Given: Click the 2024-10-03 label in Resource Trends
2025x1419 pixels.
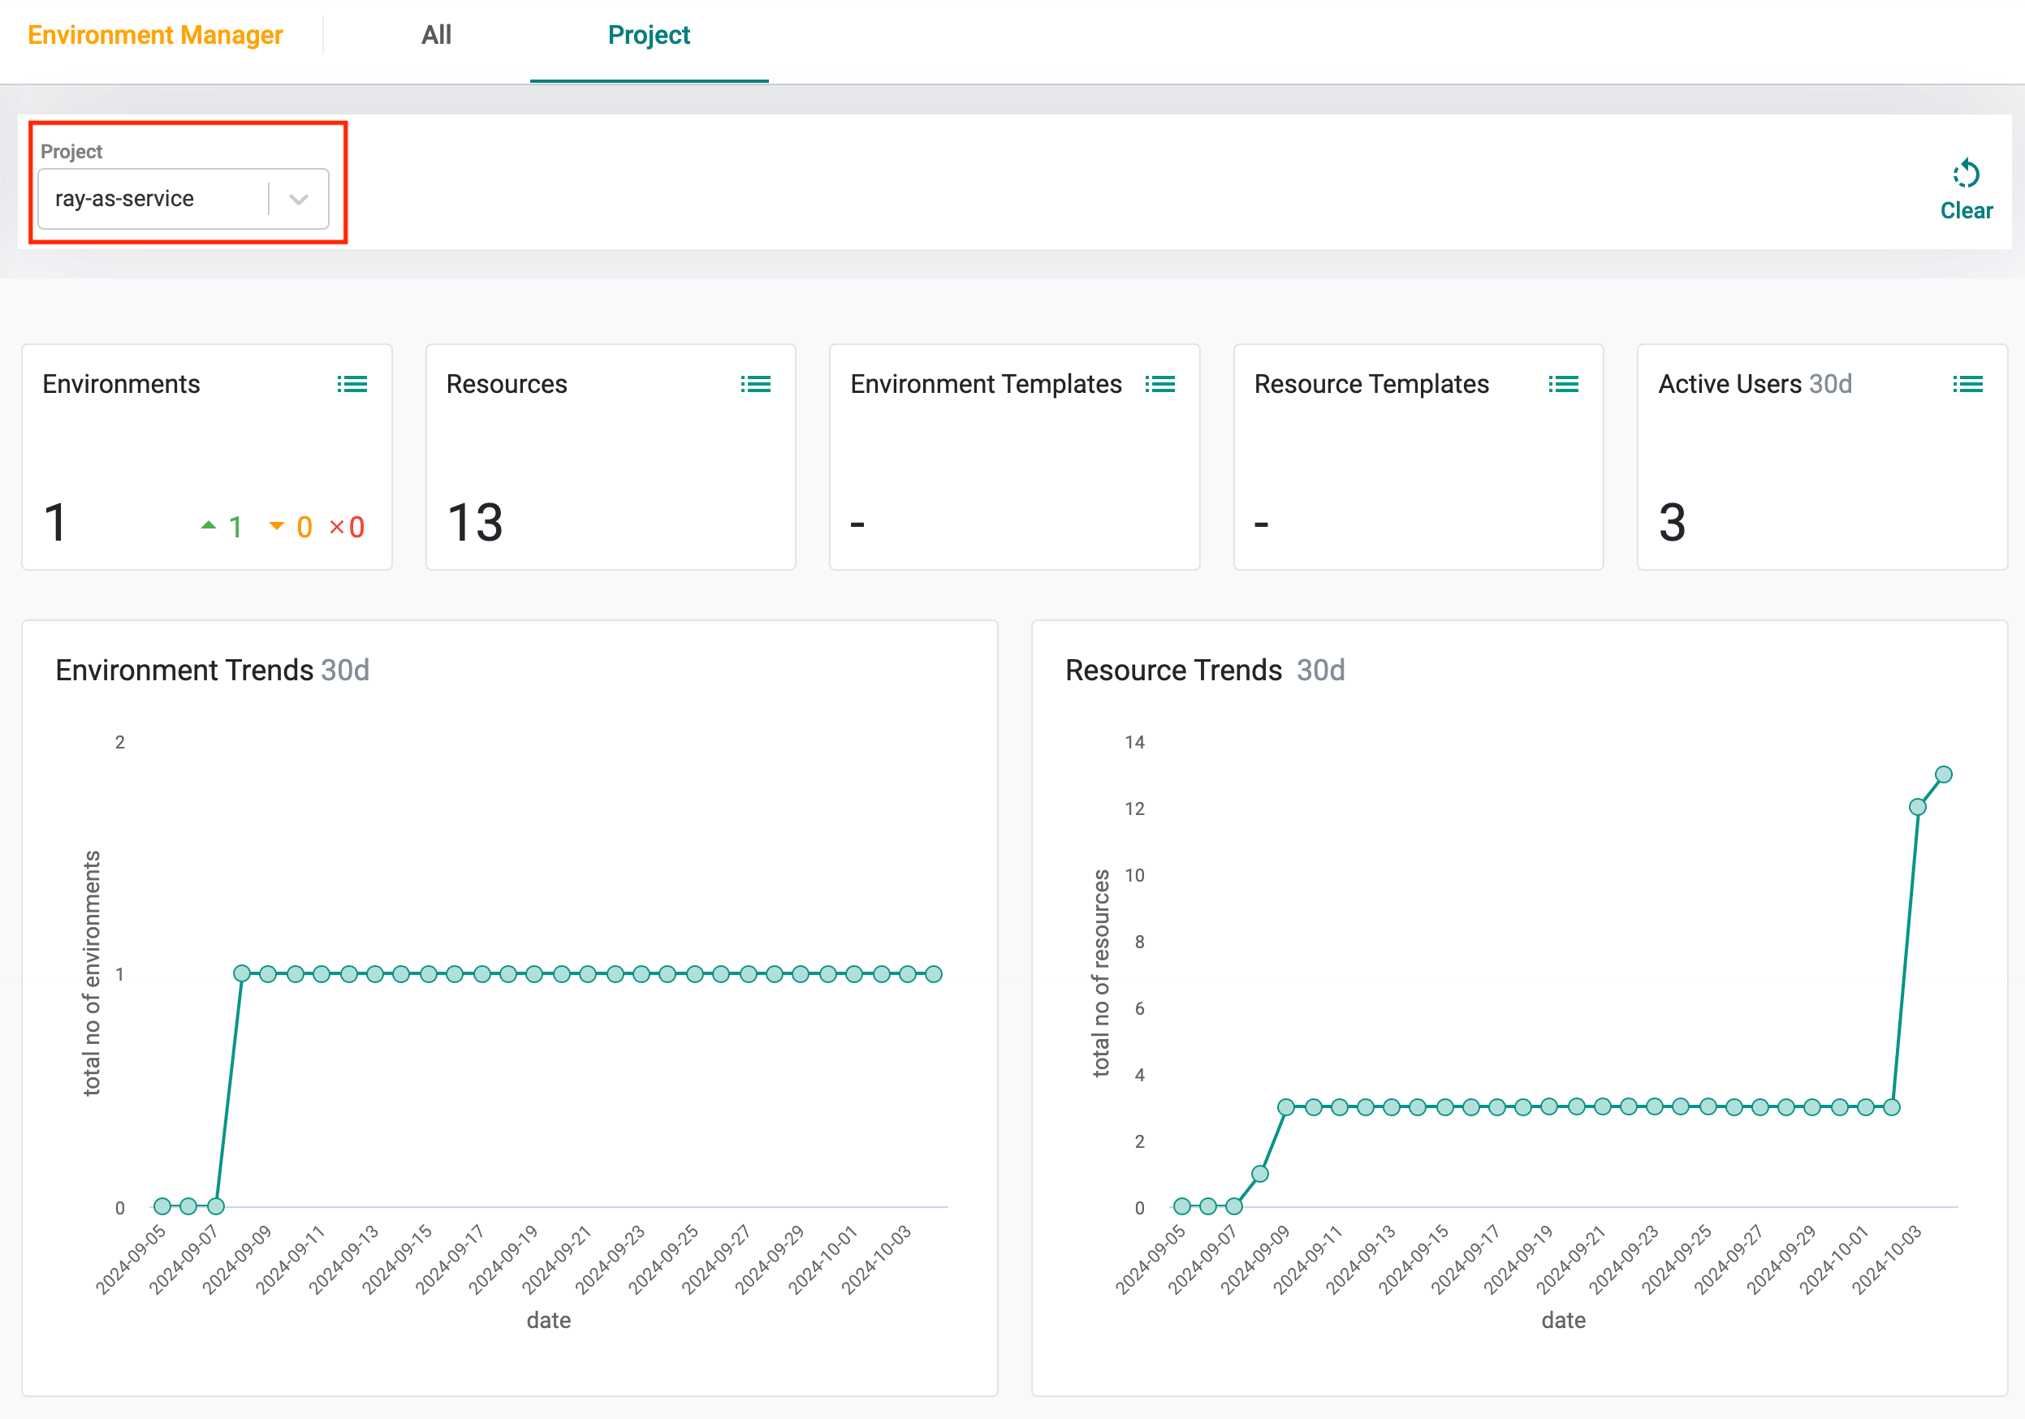Looking at the screenshot, I should coord(1886,1259).
